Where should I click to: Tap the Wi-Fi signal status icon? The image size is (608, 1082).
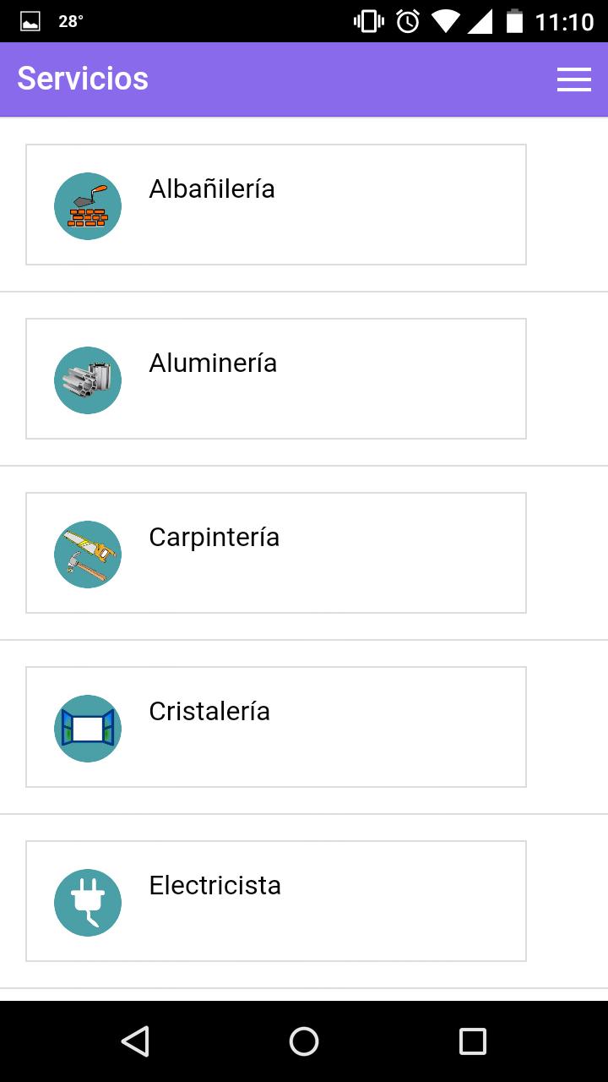click(x=444, y=21)
